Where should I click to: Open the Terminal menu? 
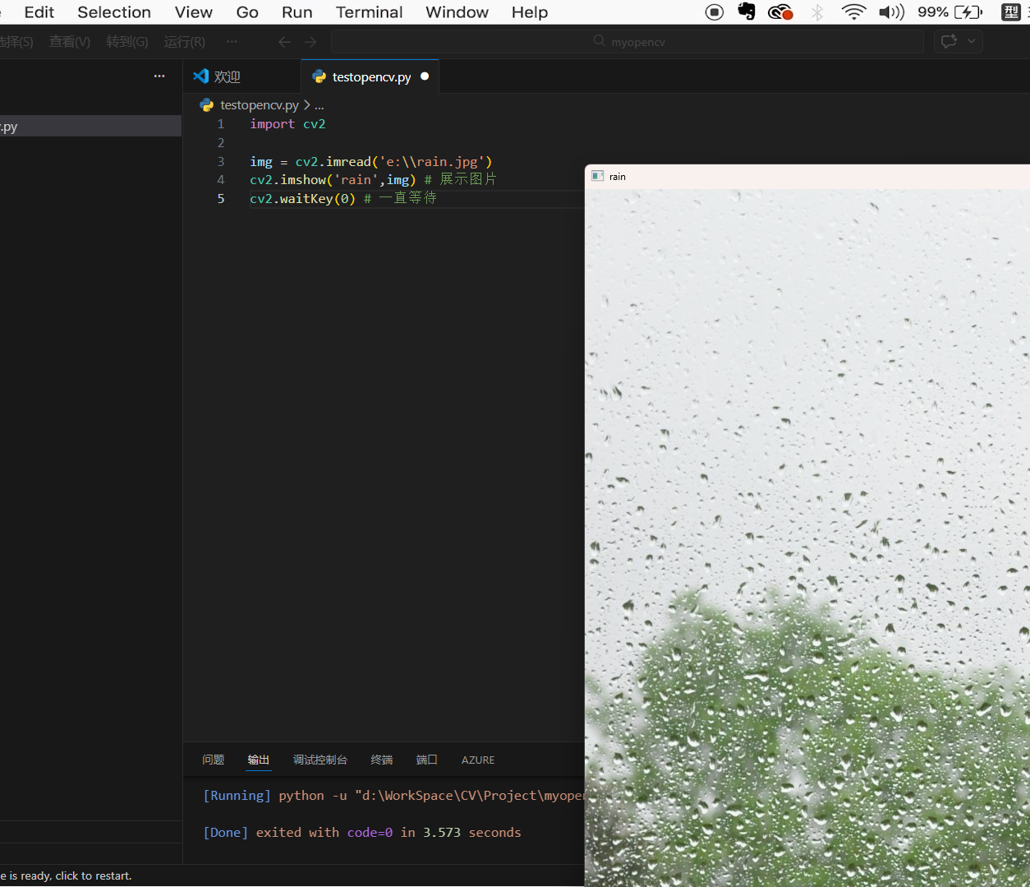[369, 12]
